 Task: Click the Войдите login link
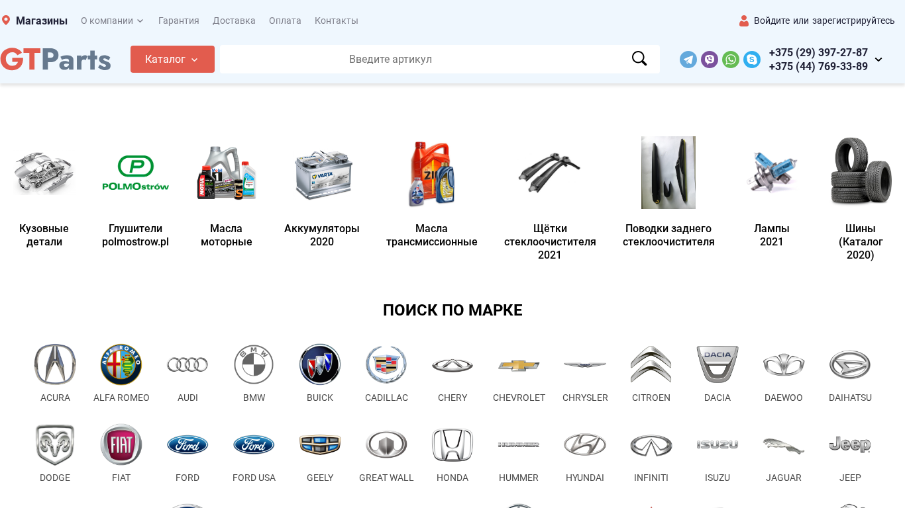(772, 21)
